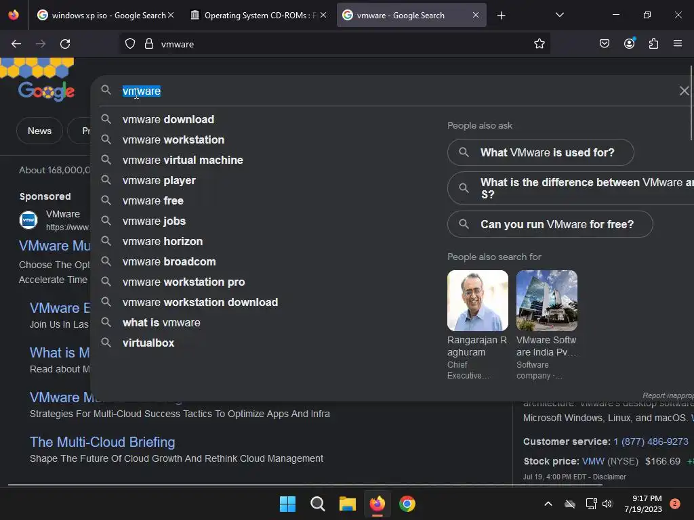This screenshot has height=520, width=694.
Task: Open the network status tray icon
Action: tap(591, 504)
